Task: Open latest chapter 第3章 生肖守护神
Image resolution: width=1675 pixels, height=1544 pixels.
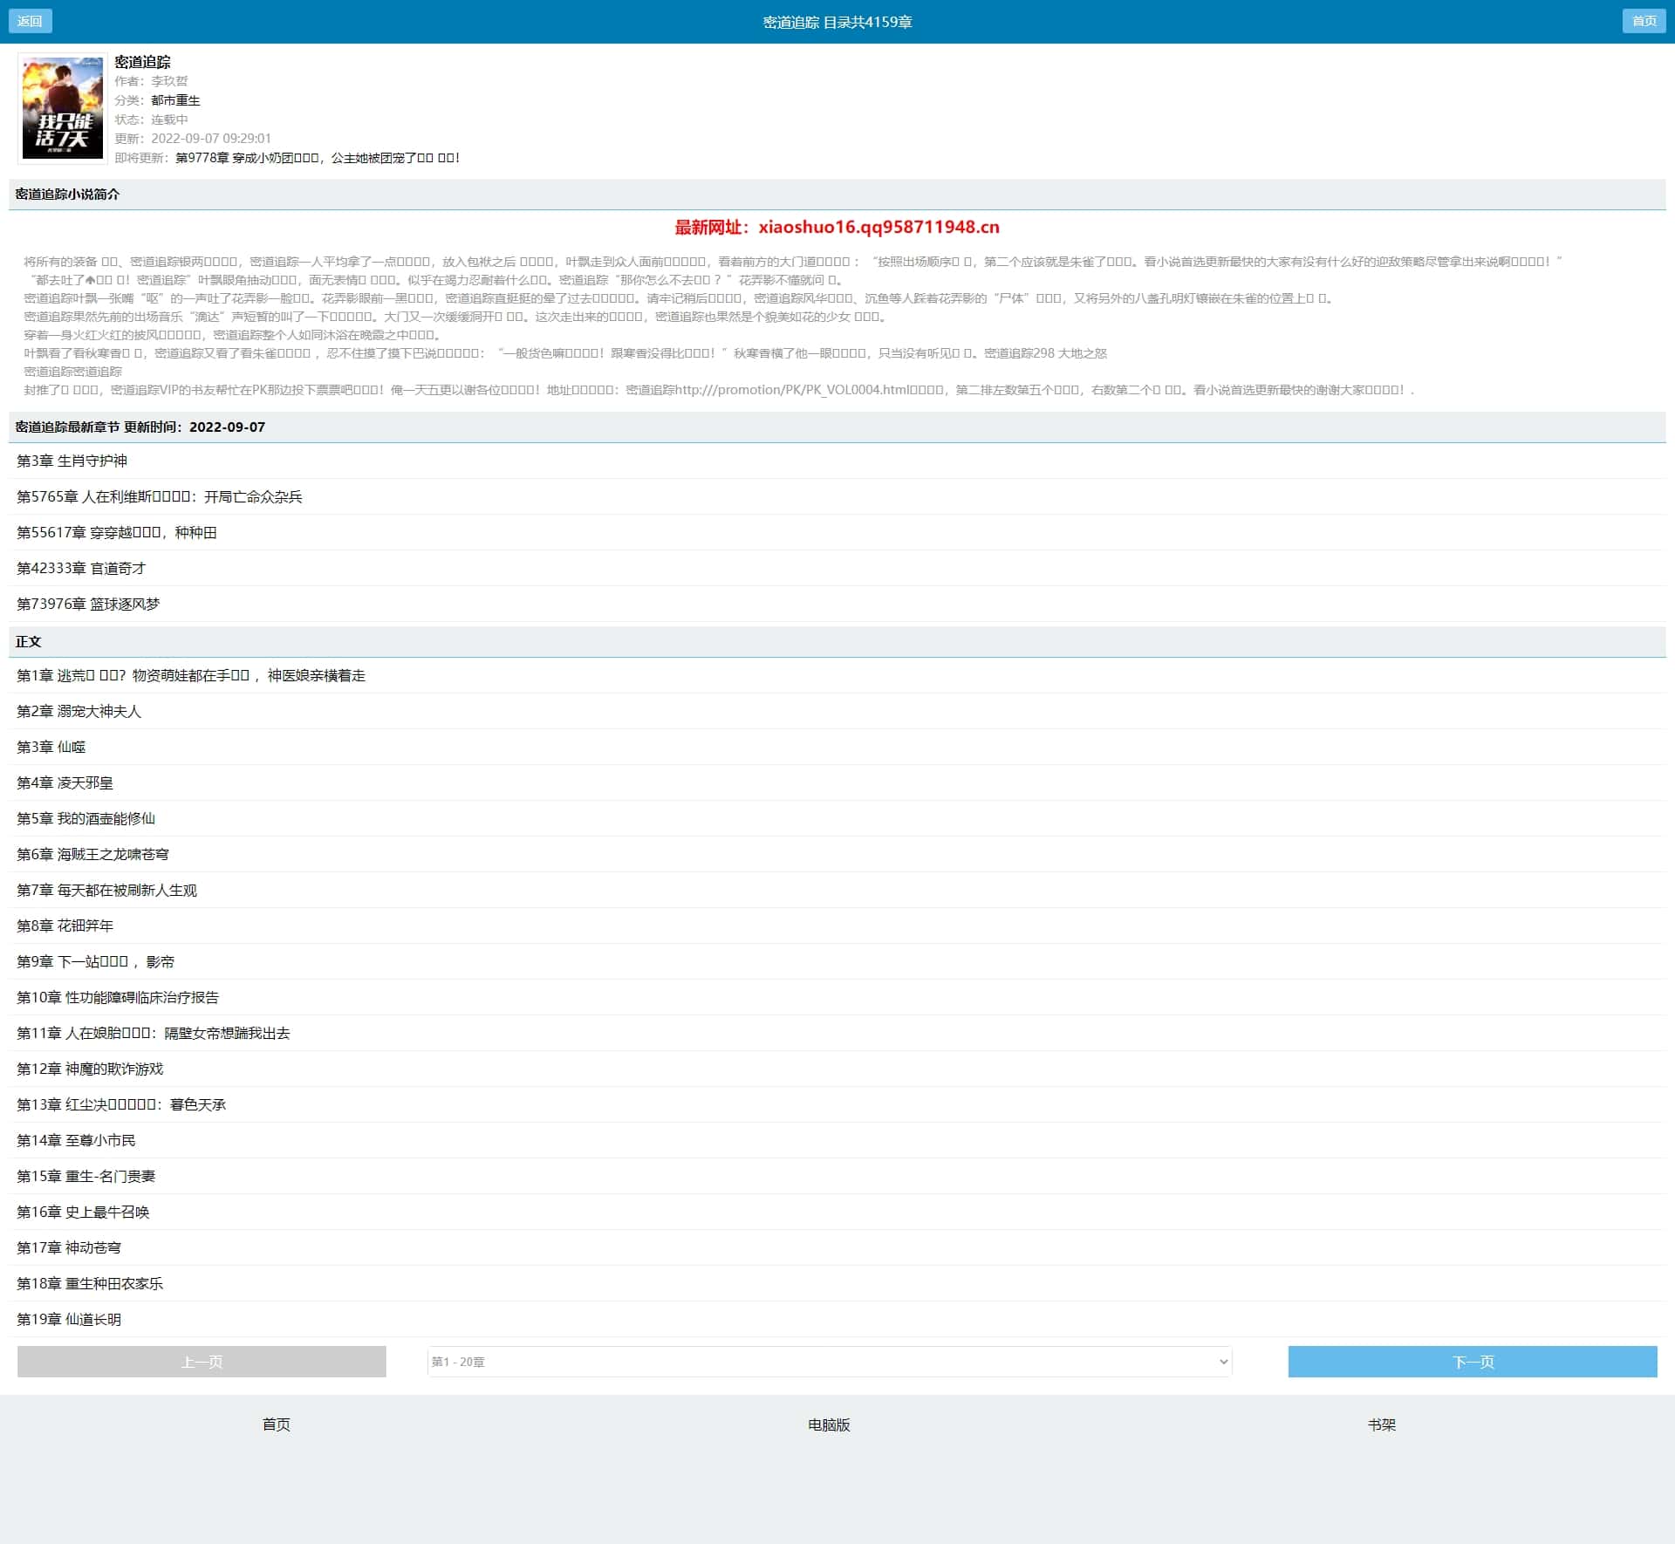Action: pos(72,461)
